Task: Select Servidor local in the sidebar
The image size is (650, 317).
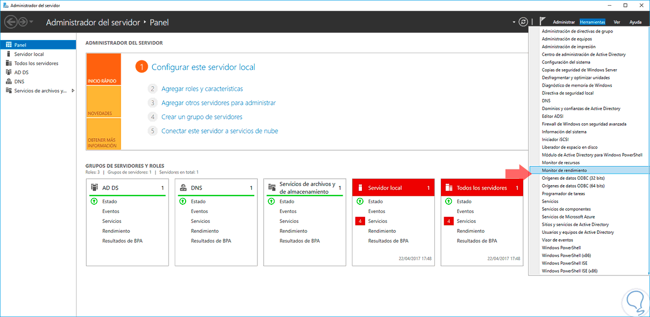Action: coord(38,54)
